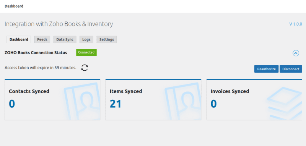Go to the Logs tab

[86, 39]
